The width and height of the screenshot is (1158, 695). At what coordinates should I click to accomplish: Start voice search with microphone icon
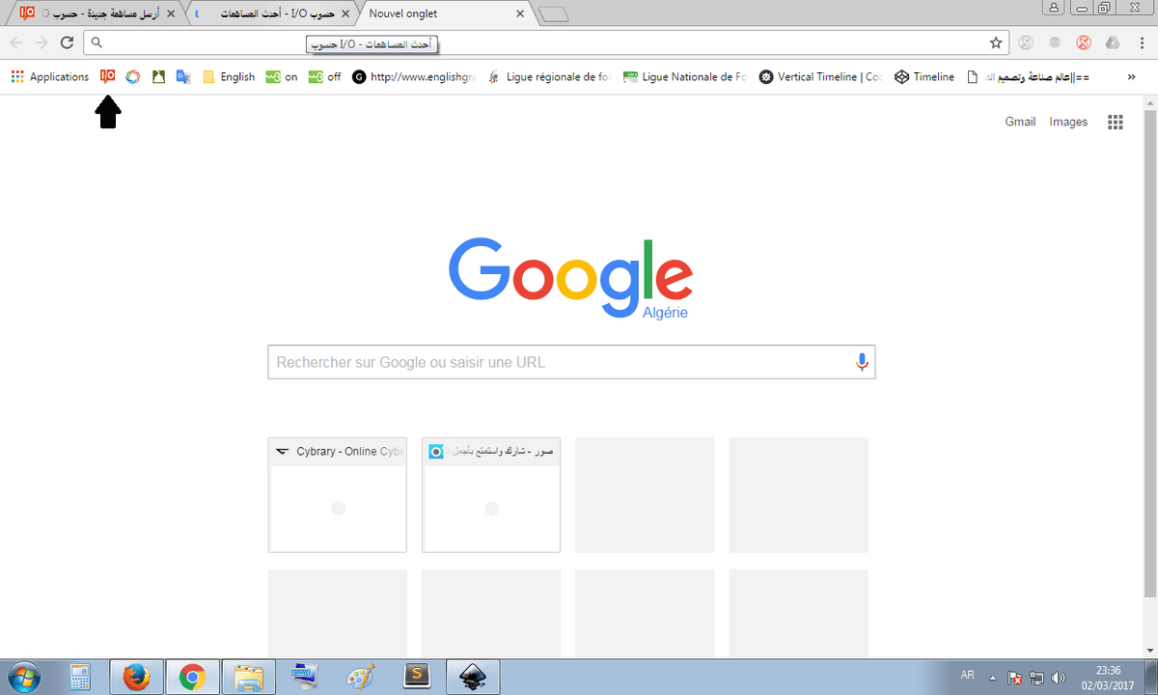[x=862, y=362]
